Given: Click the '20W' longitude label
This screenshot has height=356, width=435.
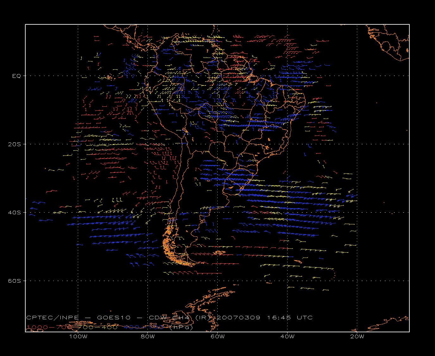Looking at the screenshot, I should point(357,336).
